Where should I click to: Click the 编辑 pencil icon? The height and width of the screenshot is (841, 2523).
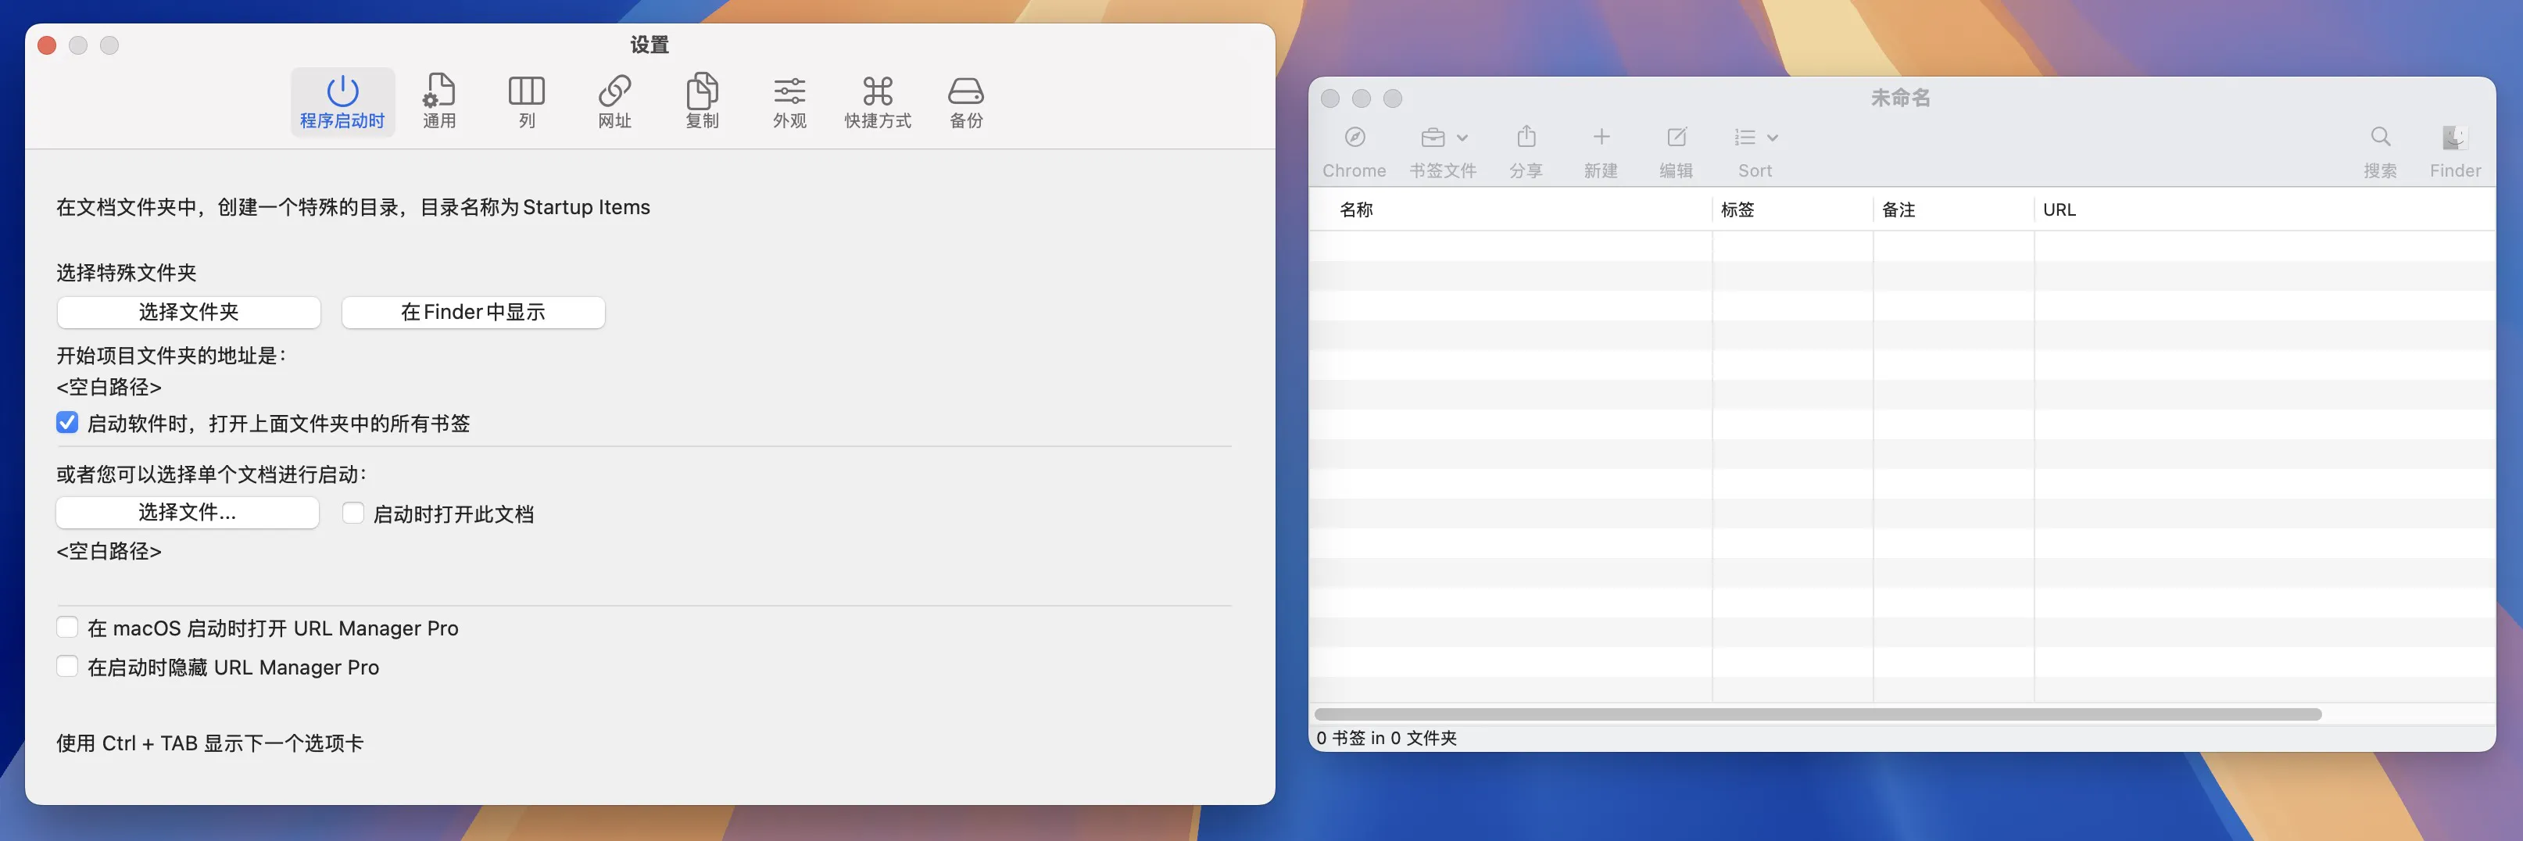[1677, 137]
